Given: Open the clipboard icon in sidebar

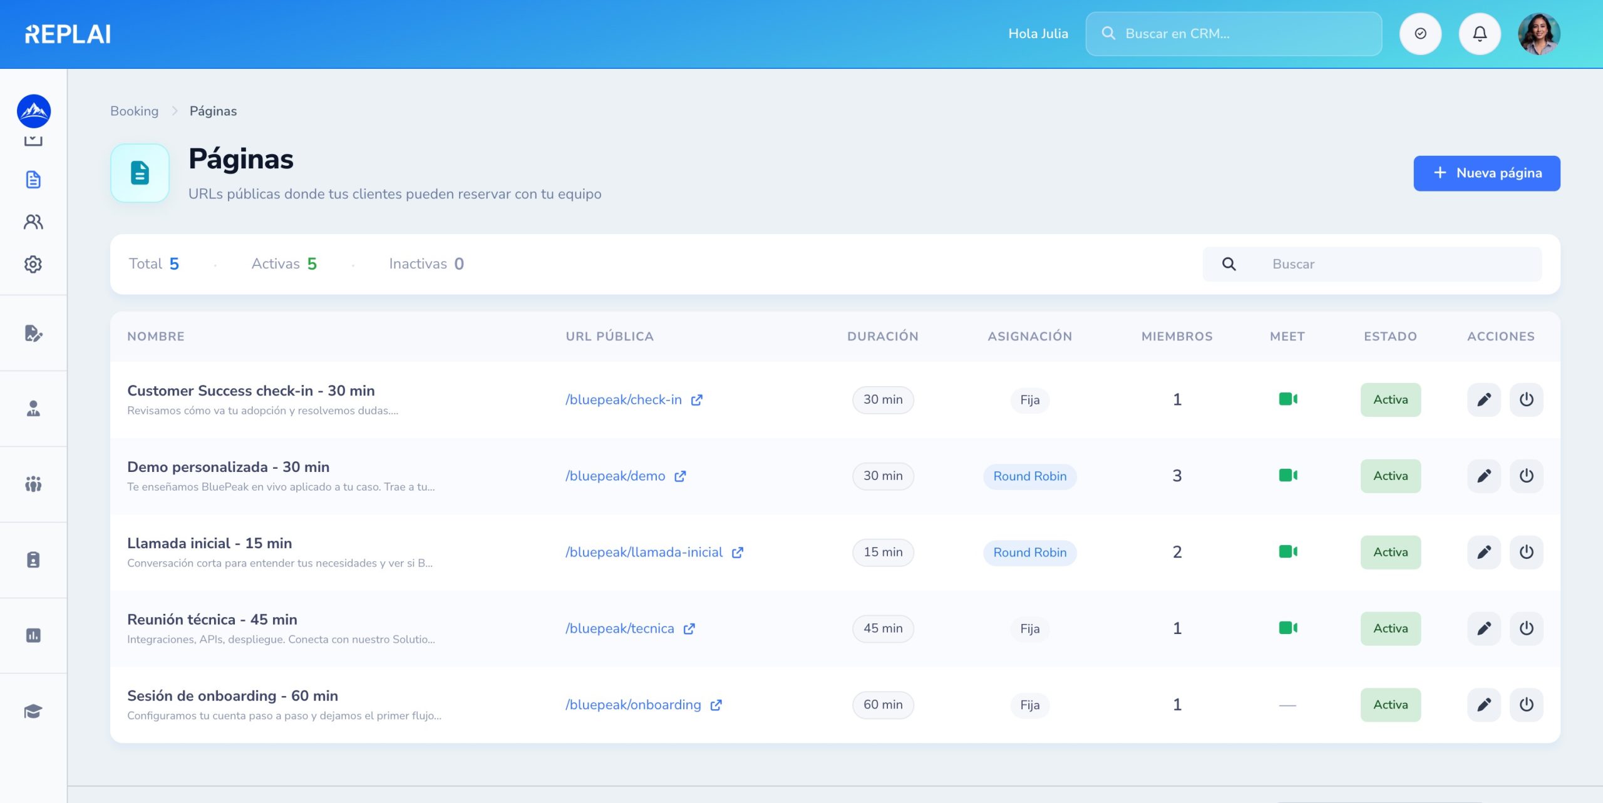Looking at the screenshot, I should point(33,560).
